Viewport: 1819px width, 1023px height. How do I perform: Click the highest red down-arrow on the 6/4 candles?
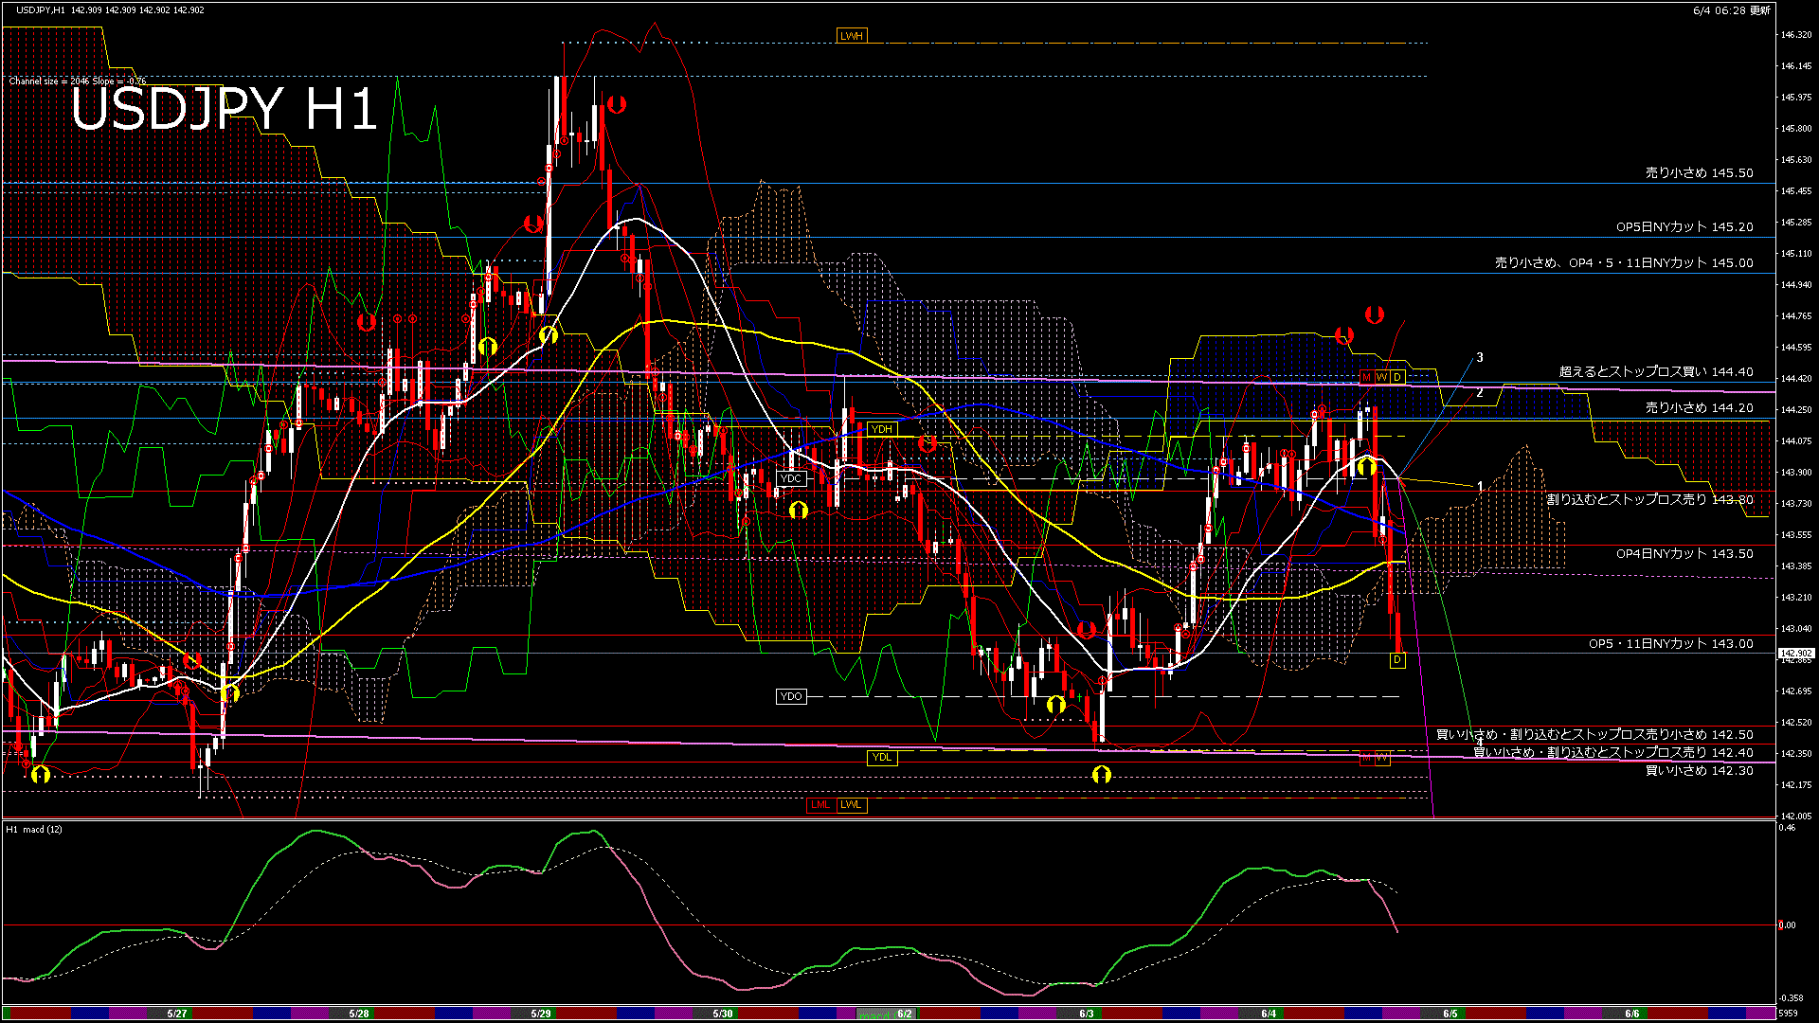[1375, 314]
